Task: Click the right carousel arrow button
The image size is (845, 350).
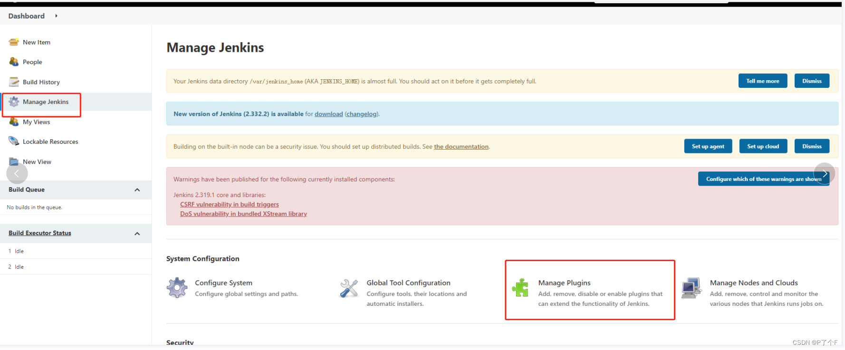Action: click(825, 174)
